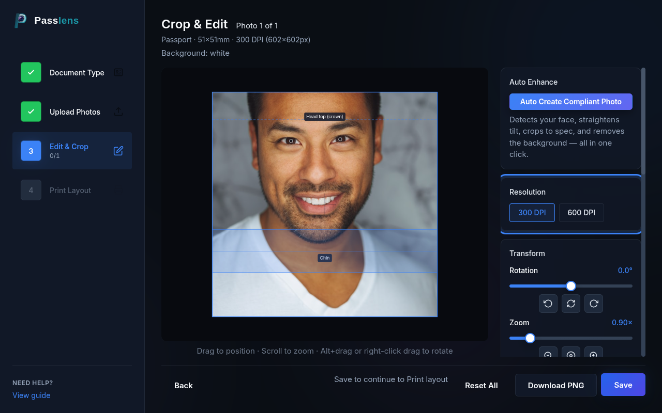
Task: Click the Back button
Action: pos(184,386)
